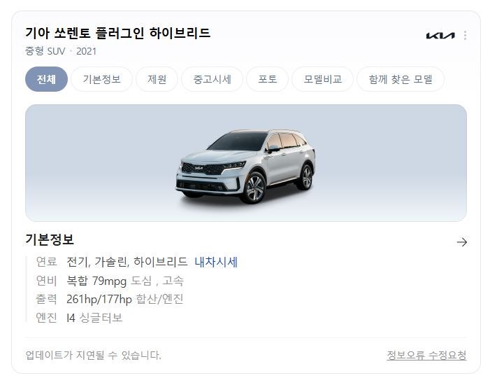Click the 2021 model year text
Screen dimensions: 497x385
click(x=86, y=51)
